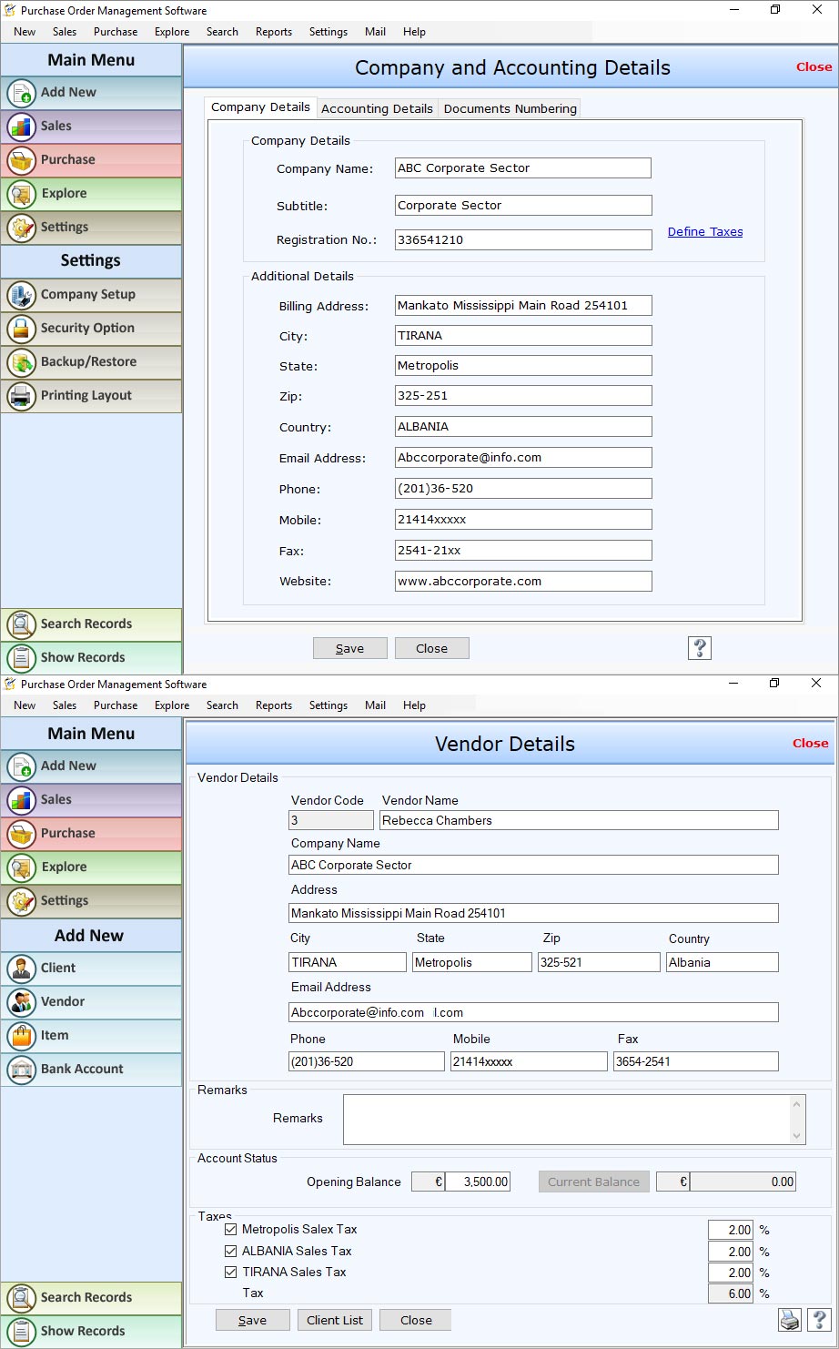The height and width of the screenshot is (1349, 839).
Task: Click Explore icon in top window sidebar
Action: 21,194
